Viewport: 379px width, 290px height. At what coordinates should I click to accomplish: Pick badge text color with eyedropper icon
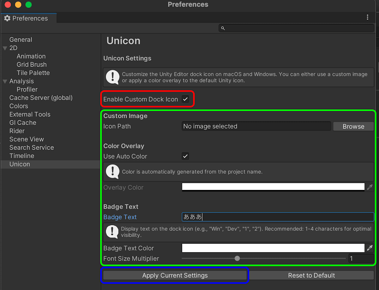click(370, 248)
